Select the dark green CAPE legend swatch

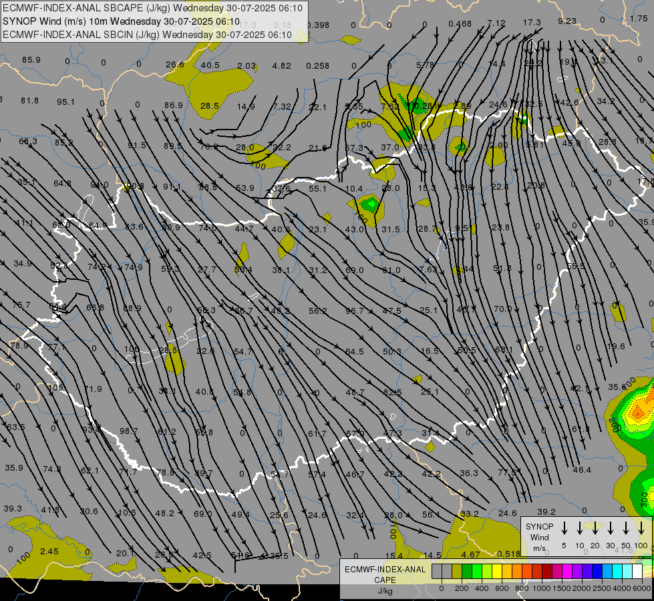(467, 571)
